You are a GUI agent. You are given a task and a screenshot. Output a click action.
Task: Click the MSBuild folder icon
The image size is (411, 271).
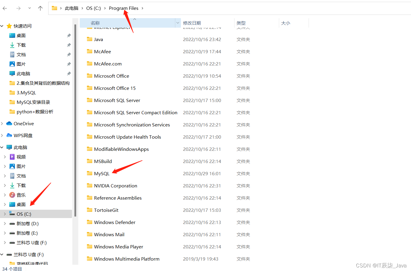coord(90,161)
